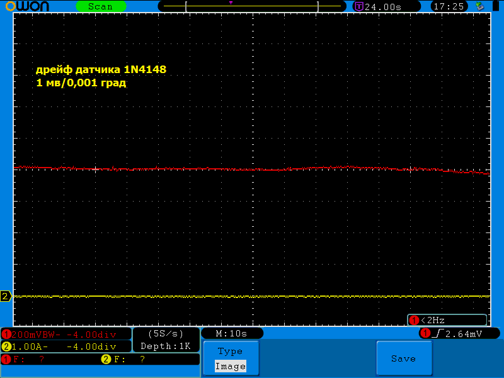Click the channel 2 ground marker
The height and width of the screenshot is (378, 504).
(x=6, y=296)
